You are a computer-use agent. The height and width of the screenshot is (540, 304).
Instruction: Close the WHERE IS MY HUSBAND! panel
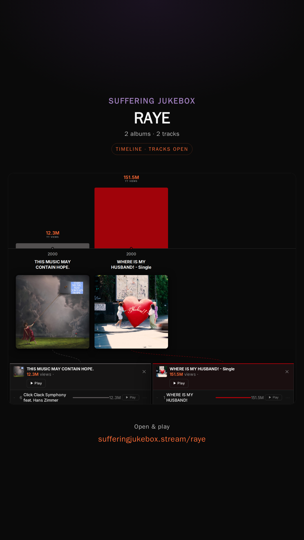pyautogui.click(x=287, y=372)
